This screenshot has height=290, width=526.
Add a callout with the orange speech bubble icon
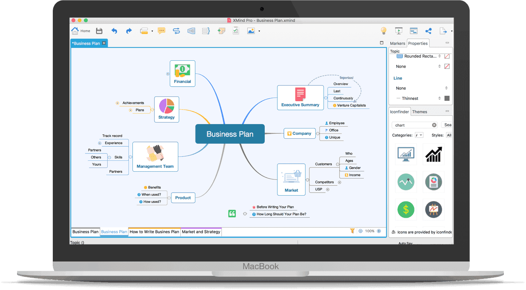point(161,31)
